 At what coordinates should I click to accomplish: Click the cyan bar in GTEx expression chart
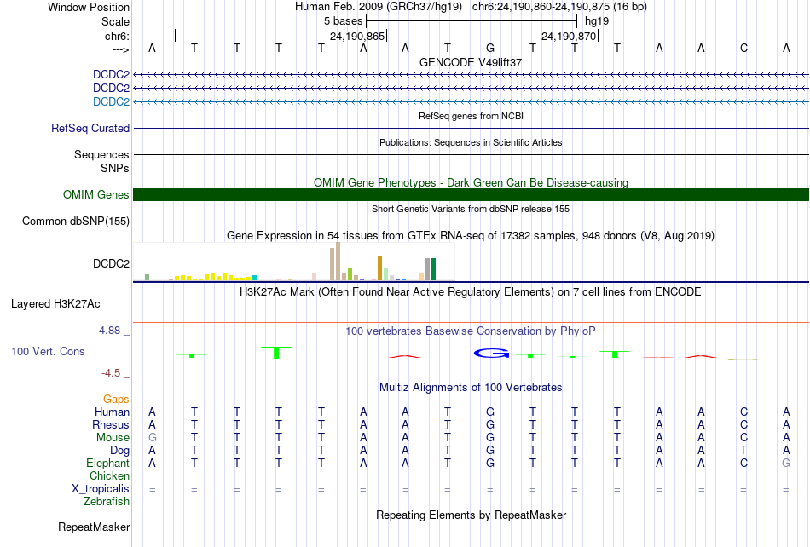point(254,278)
